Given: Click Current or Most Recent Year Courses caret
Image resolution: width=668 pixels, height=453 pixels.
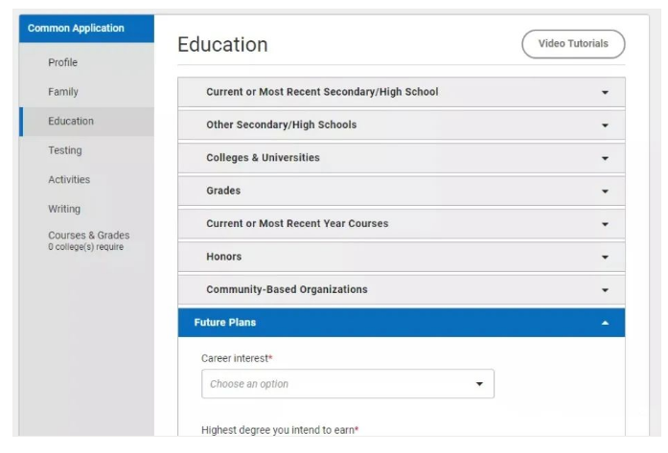Looking at the screenshot, I should coord(605,224).
